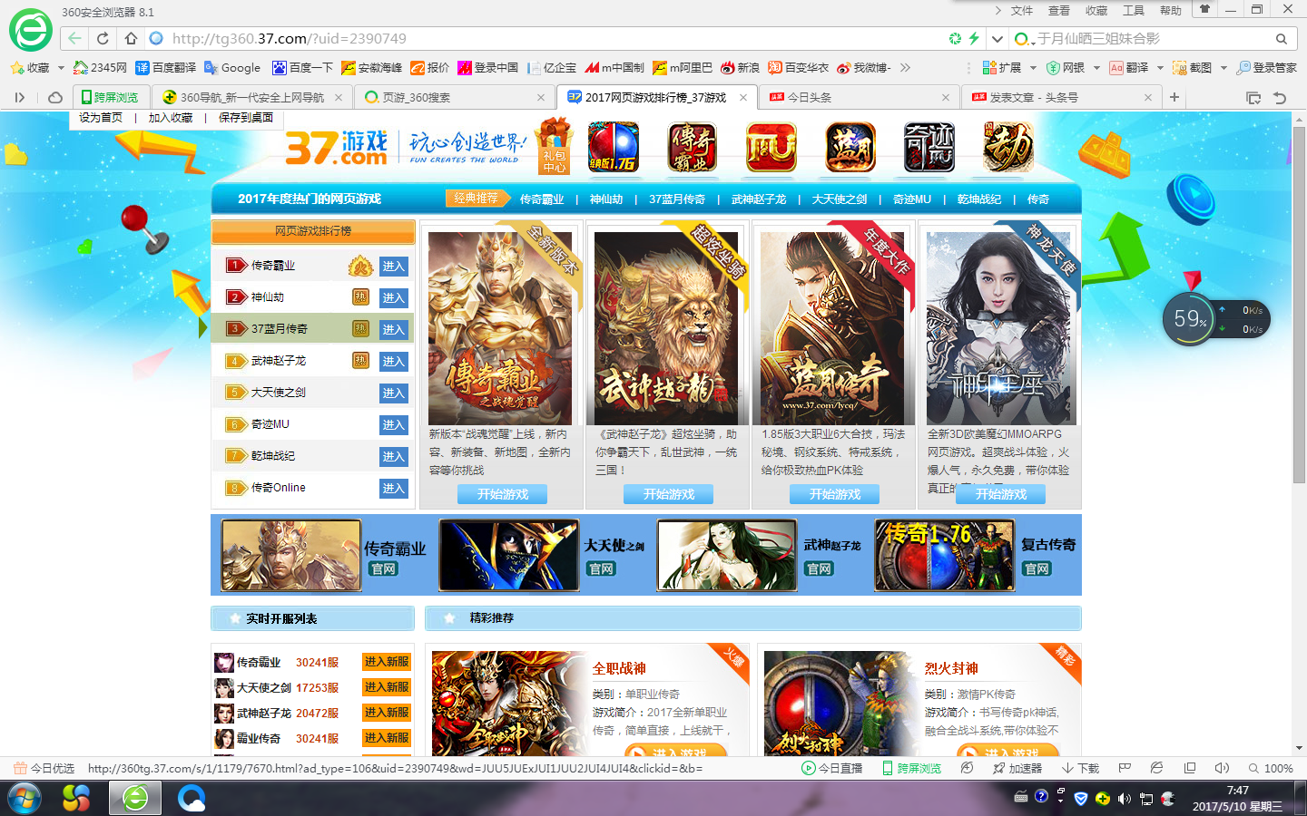1307x816 pixels.
Task: Click the 跨屏浏览 toggle in status bar
Action: point(911,768)
